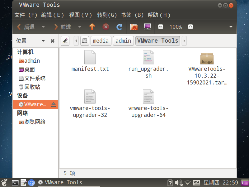The height and width of the screenshot is (187, 249).
Task: Click the path bar left scroll arrow
Action: 76,41
